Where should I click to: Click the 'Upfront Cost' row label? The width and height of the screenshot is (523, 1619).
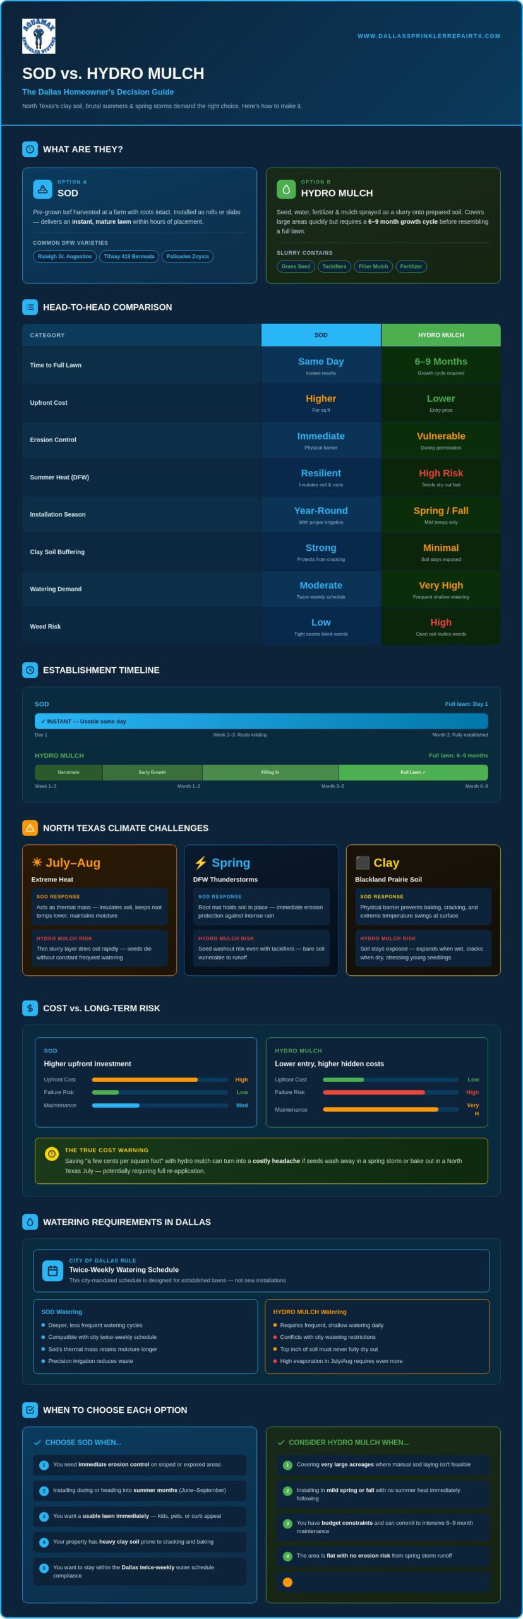pos(49,402)
